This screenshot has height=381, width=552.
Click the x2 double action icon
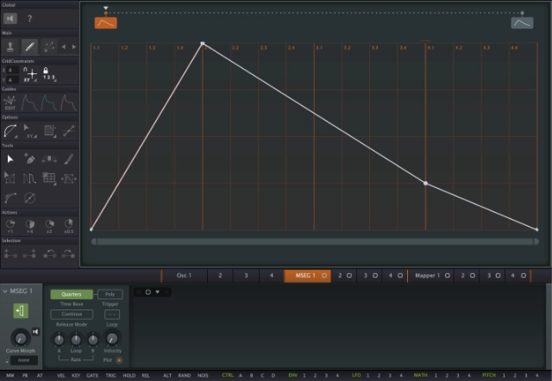coord(49,224)
